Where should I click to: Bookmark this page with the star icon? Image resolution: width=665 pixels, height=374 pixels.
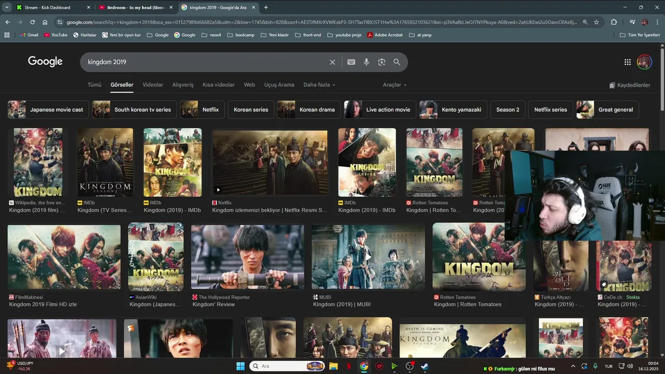pyautogui.click(x=596, y=22)
